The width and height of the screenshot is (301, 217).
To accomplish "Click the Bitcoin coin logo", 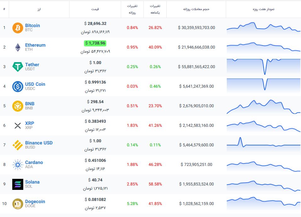I will [18, 28].
